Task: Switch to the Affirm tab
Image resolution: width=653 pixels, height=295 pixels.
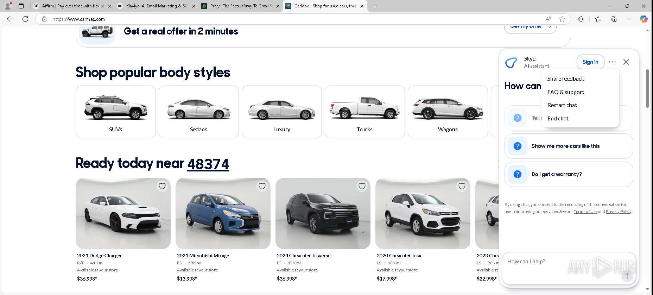Action: click(x=72, y=6)
